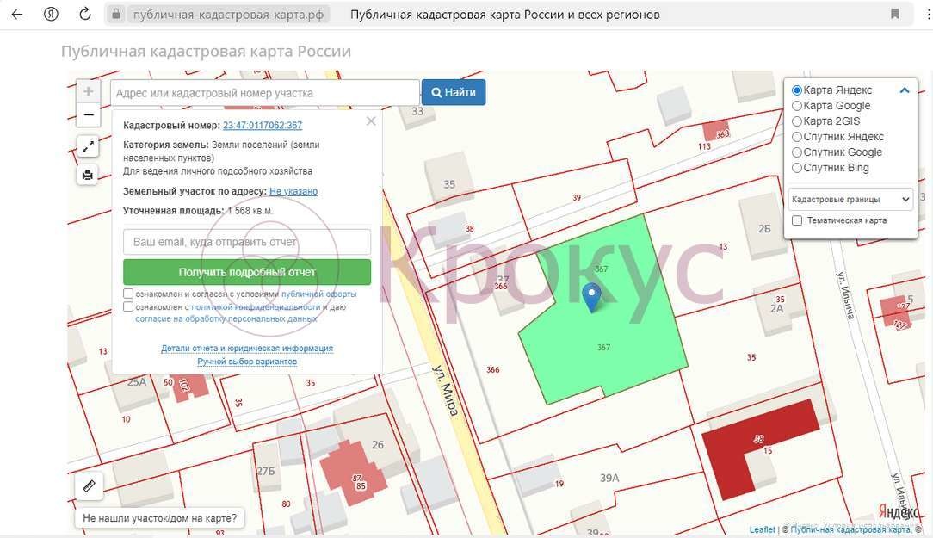
Task: Check the privacy policy consent box
Action: 128,306
